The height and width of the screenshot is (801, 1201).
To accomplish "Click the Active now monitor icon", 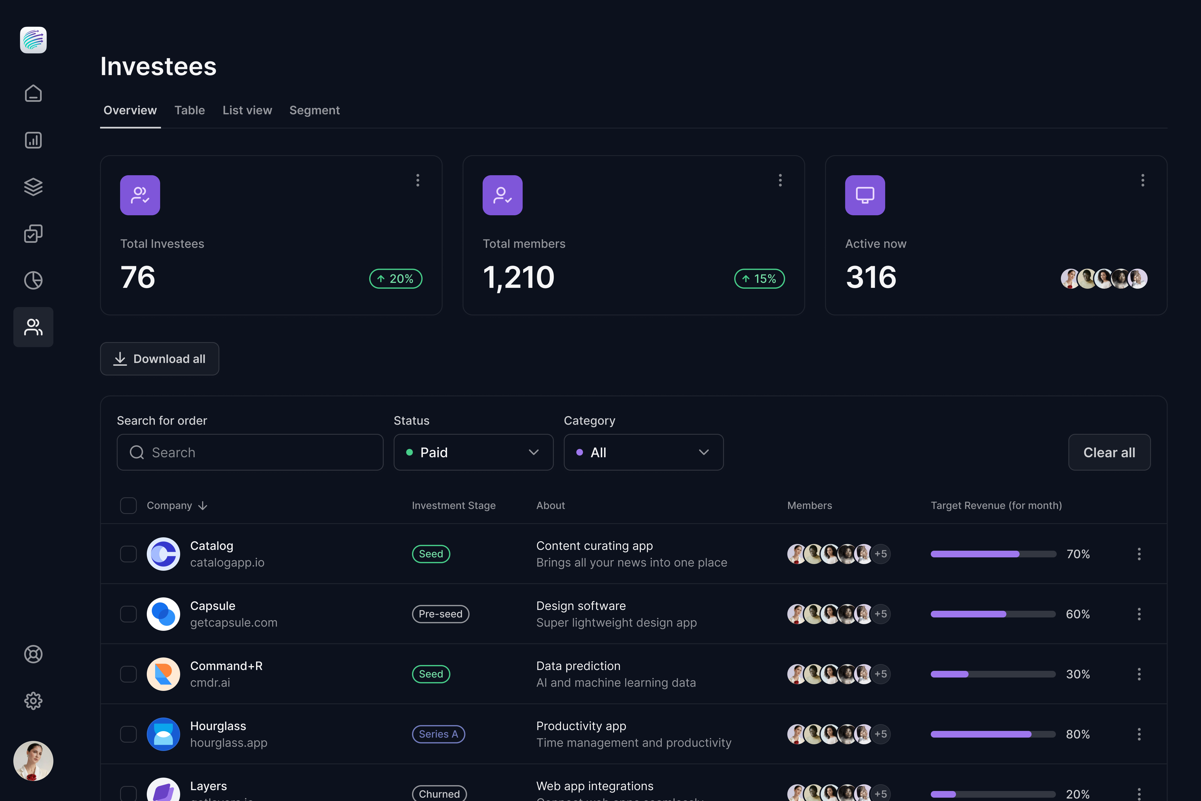I will pos(865,195).
